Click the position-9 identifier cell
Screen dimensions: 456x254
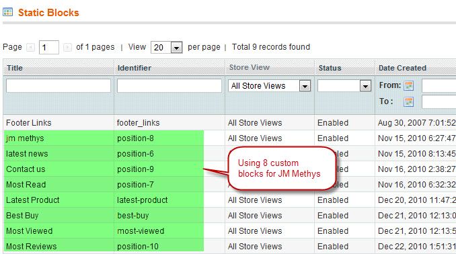(x=169, y=169)
